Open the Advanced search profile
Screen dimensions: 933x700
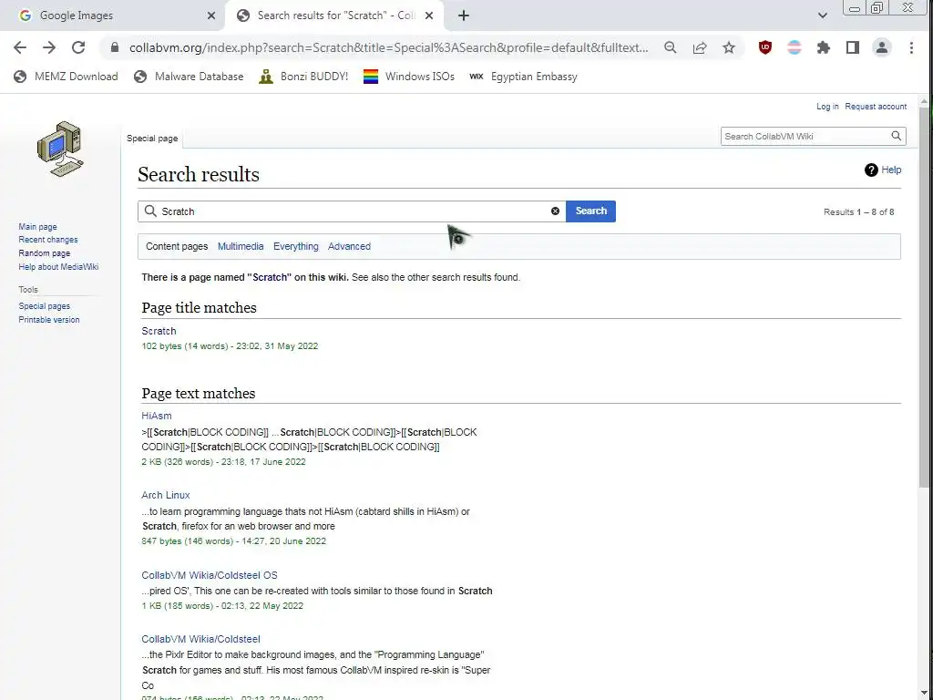point(349,246)
